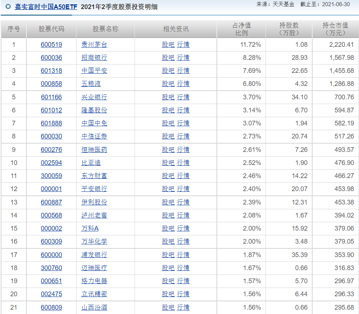359x314 pixels.
Task: Open 股吧 for 隆基股份
Action: pos(168,110)
